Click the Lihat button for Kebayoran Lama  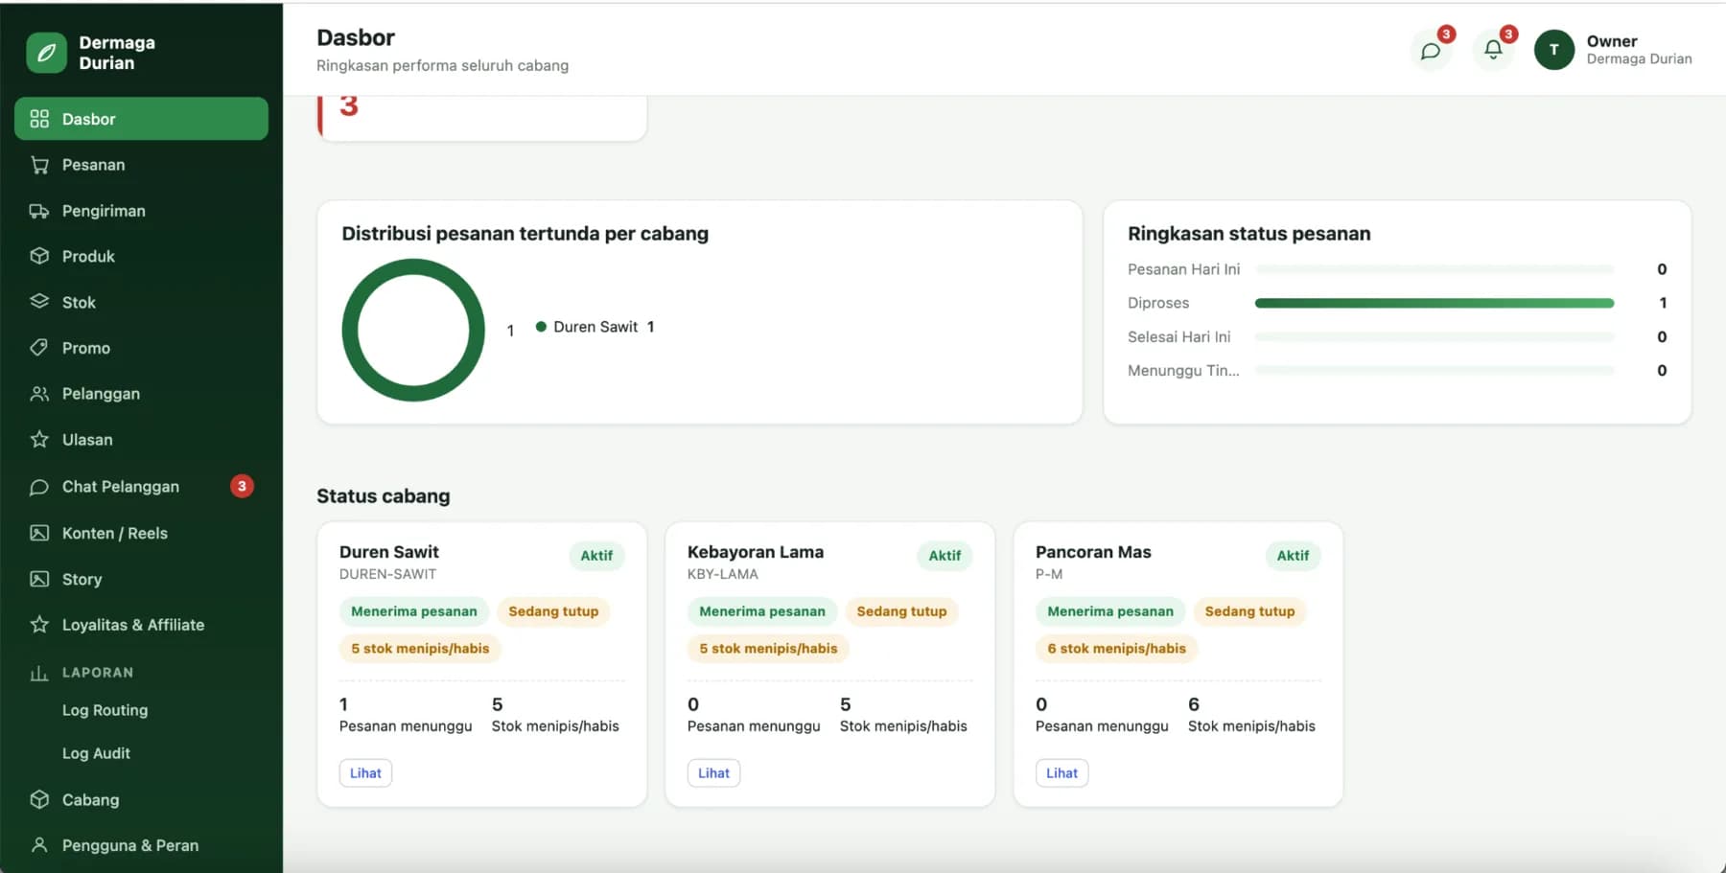pyautogui.click(x=713, y=773)
